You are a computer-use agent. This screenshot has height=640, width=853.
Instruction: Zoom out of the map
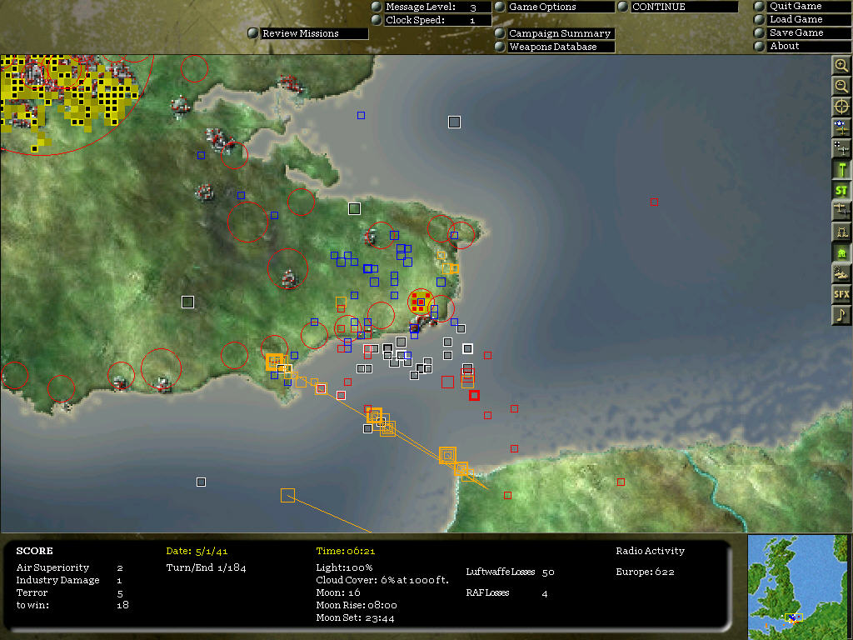(x=841, y=86)
